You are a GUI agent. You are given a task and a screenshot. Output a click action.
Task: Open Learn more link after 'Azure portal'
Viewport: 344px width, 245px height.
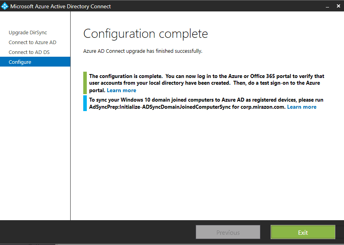pos(122,90)
